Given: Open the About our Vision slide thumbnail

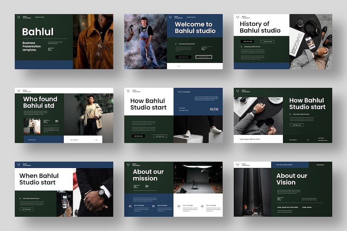Looking at the screenshot, I should pos(283,189).
